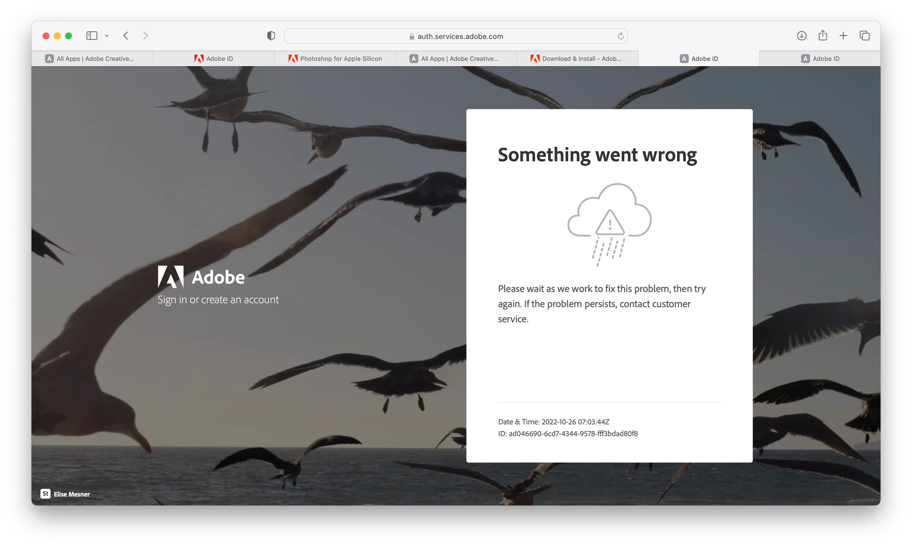
Task: Reload the page with the refresh icon
Action: point(621,36)
